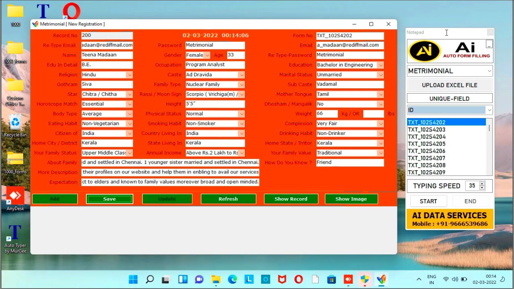Open Widgets from the taskbar
Image resolution: width=514 pixels, height=289 pixels.
pyautogui.click(x=183, y=279)
